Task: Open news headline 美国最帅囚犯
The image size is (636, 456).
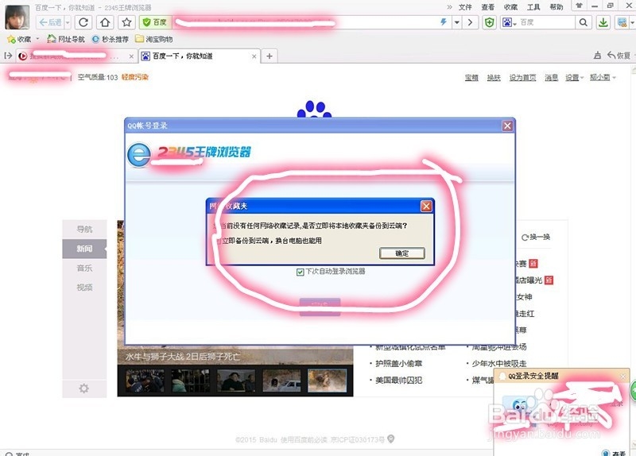Action: [x=399, y=381]
